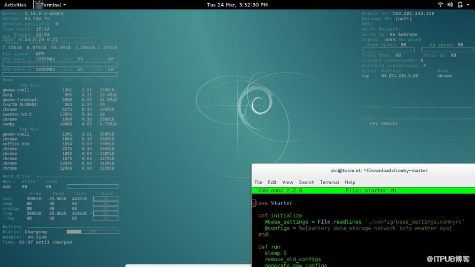The height and width of the screenshot is (267, 475).
Task: Open the Edit menu in terminal
Action: pos(272,182)
